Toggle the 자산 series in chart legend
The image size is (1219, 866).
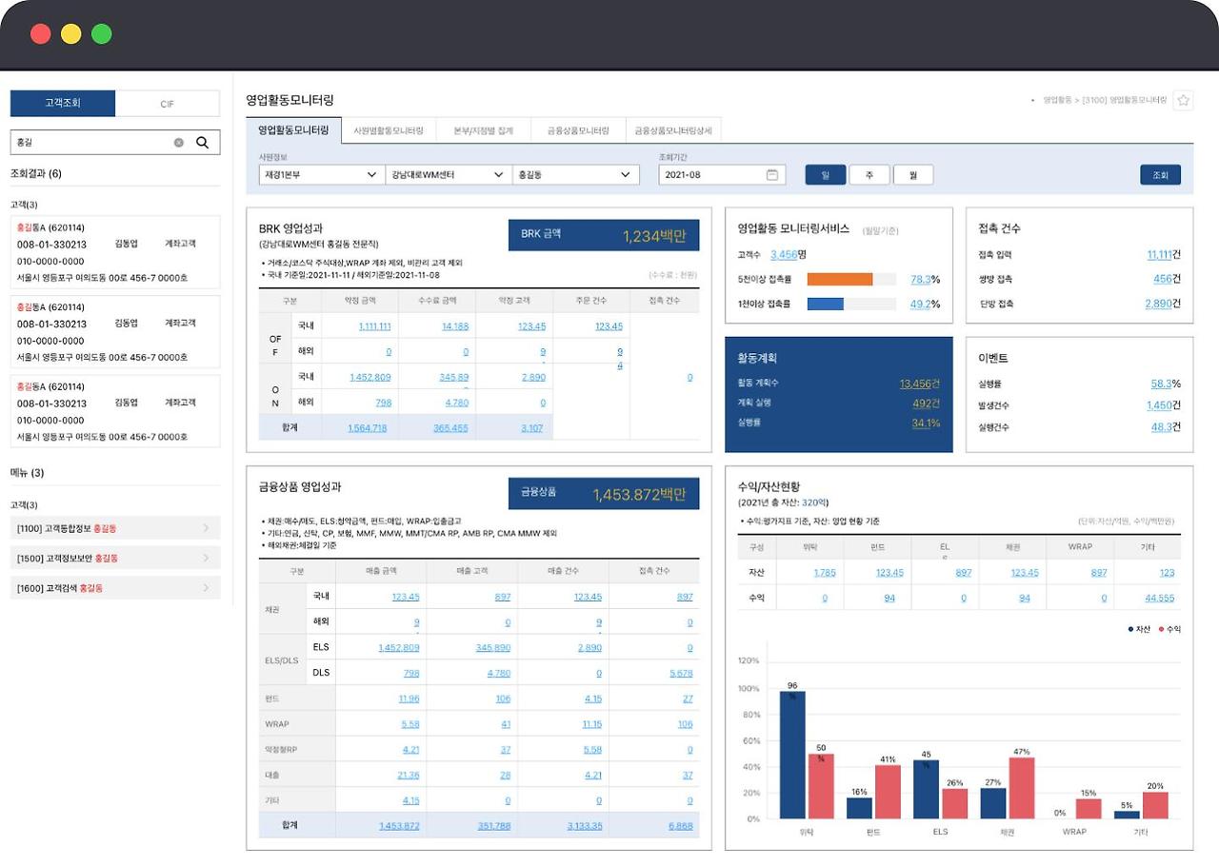[x=1139, y=629]
